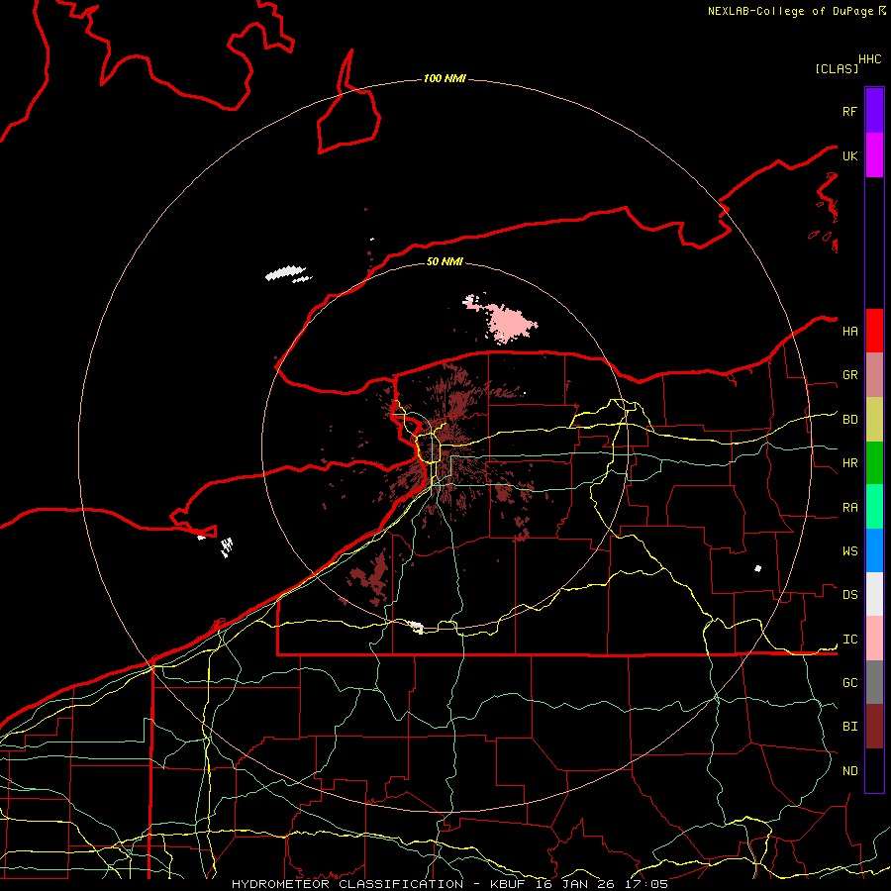Click the light pink IC legend swatch
Image resolution: width=891 pixels, height=891 pixels.
(874, 639)
